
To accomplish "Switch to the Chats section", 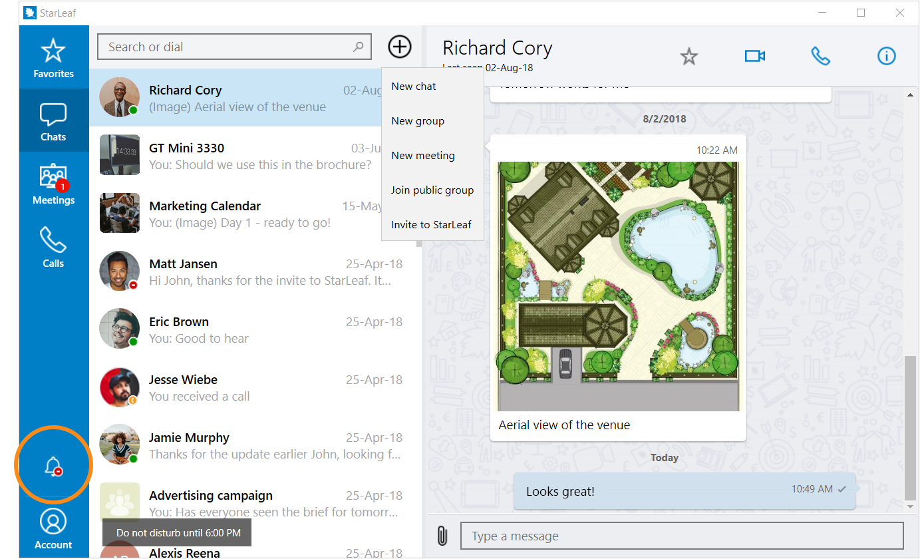I will pos(53,121).
